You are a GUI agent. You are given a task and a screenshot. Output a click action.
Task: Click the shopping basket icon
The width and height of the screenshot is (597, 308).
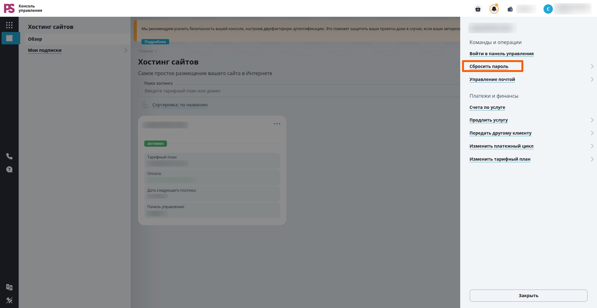point(478,9)
